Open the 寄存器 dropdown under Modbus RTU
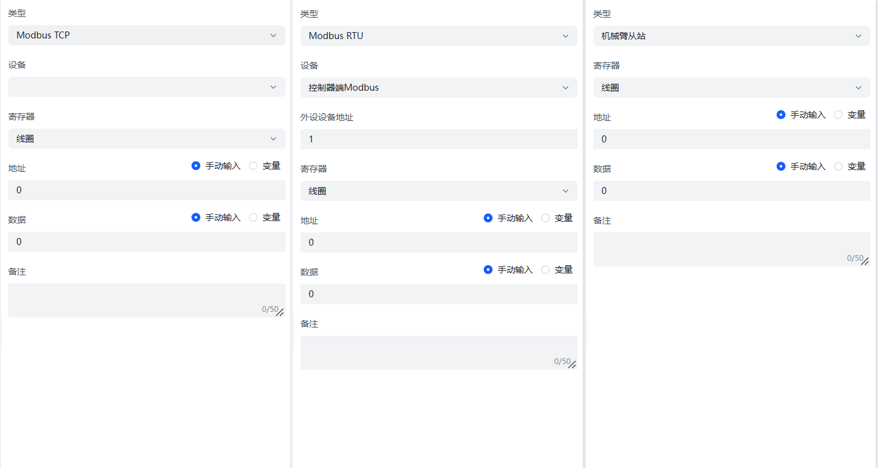 [x=438, y=190]
